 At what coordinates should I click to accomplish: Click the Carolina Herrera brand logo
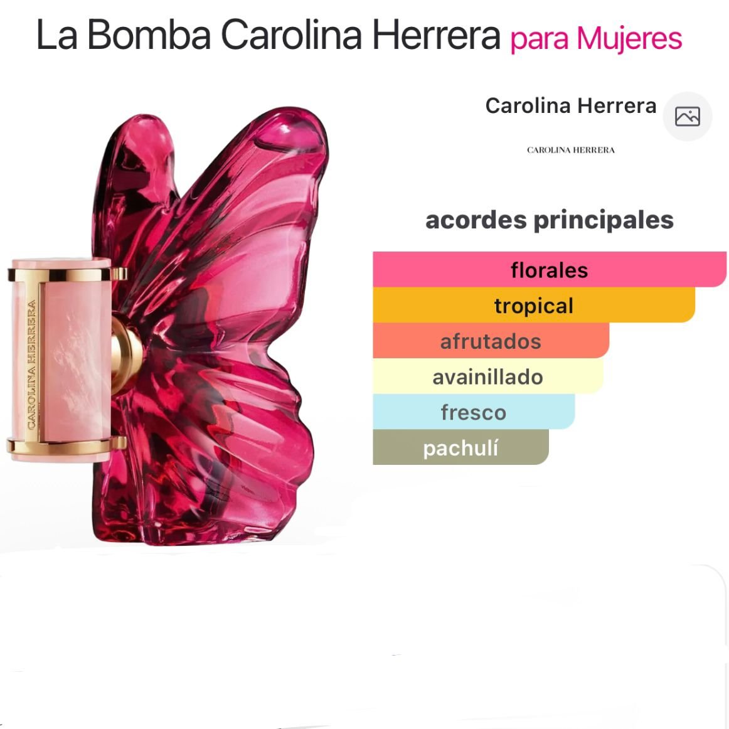570,150
